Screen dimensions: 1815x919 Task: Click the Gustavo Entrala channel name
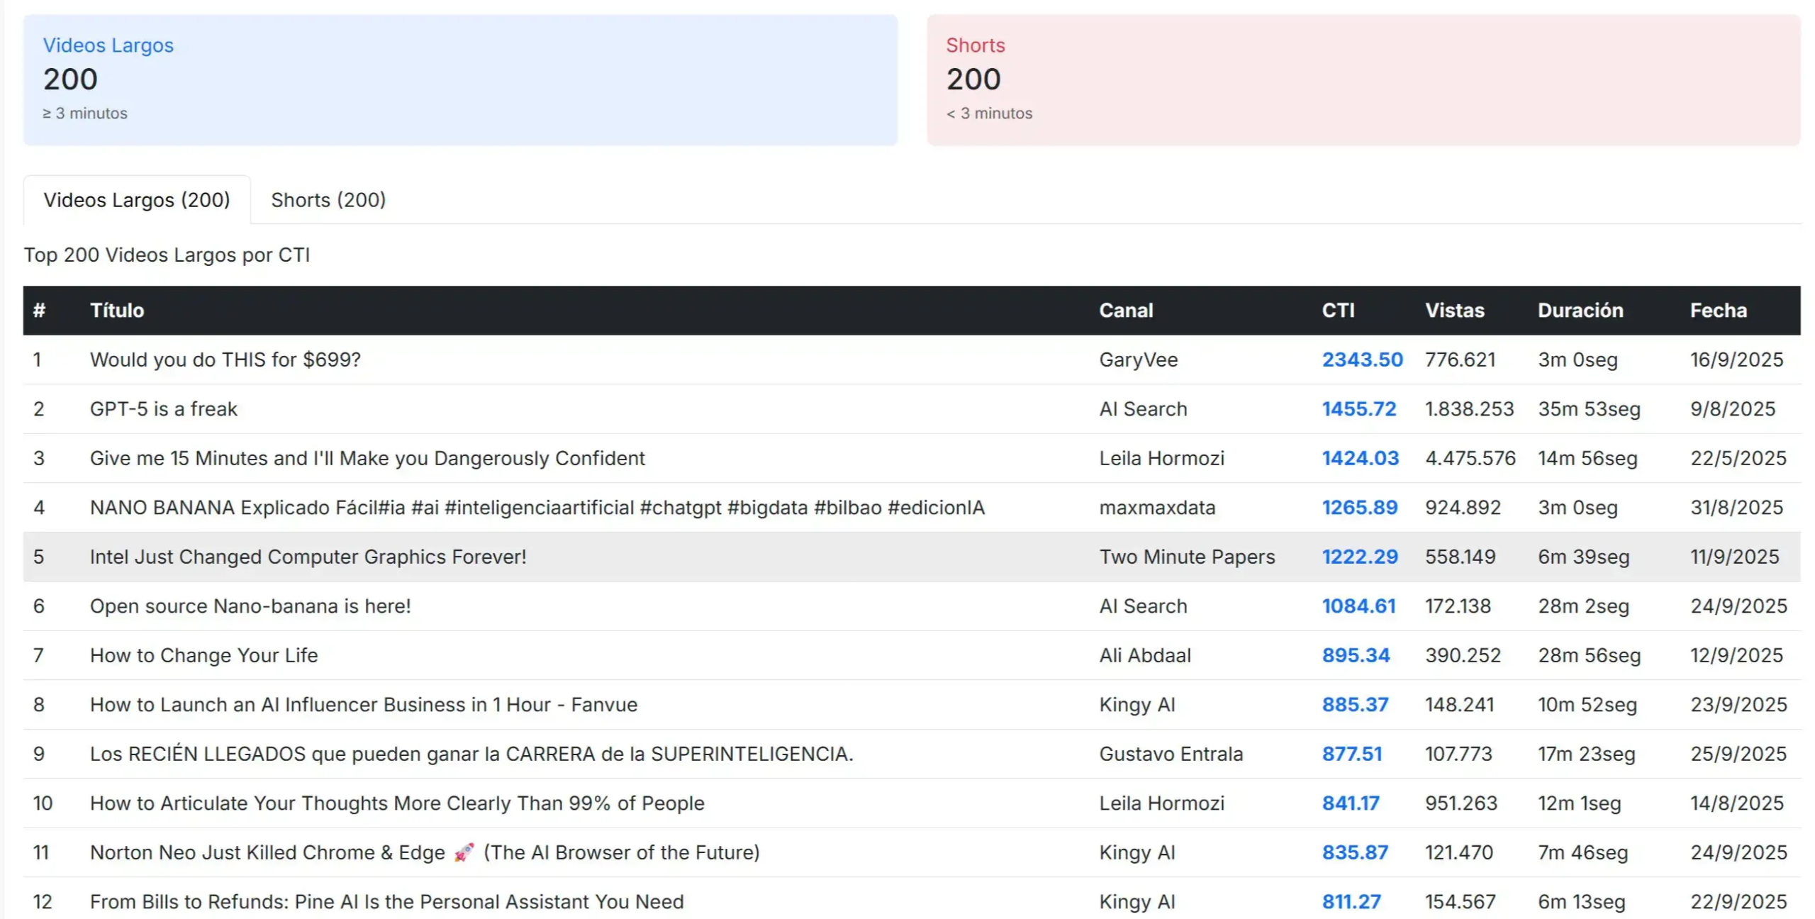click(1171, 754)
